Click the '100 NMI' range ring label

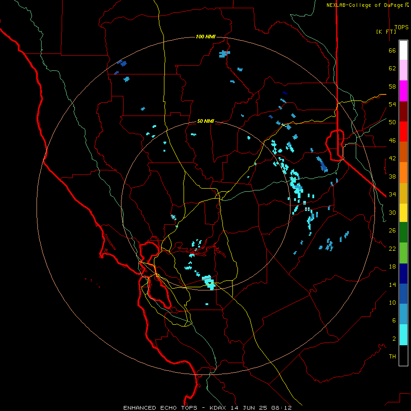coord(205,37)
